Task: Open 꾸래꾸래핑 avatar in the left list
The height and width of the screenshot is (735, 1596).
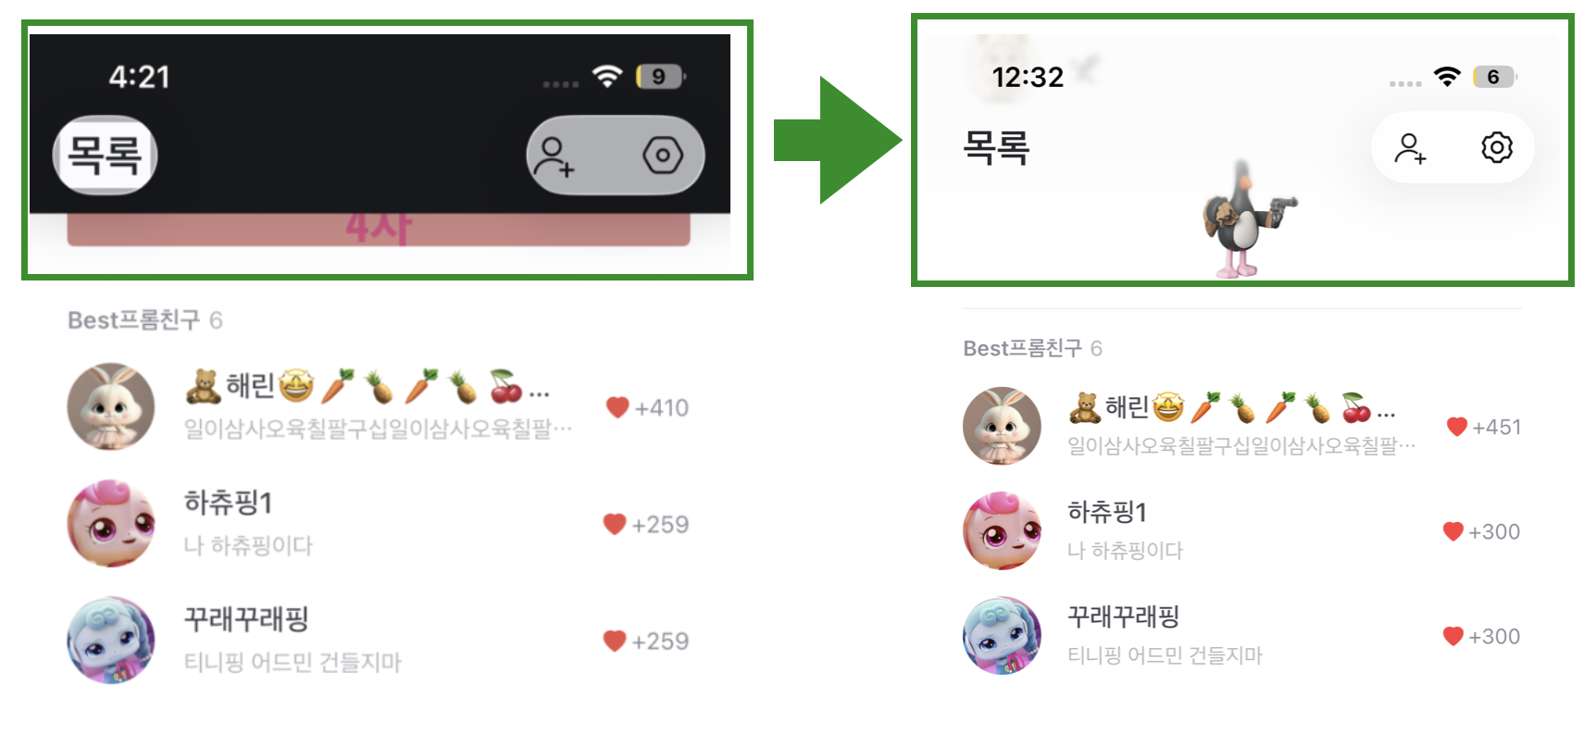Action: (111, 640)
